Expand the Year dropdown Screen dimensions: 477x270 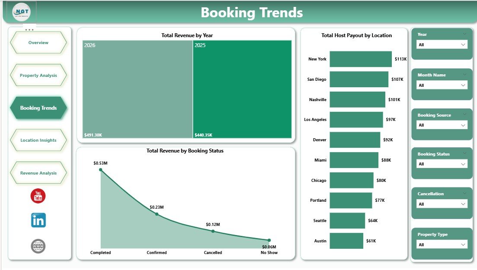point(442,44)
